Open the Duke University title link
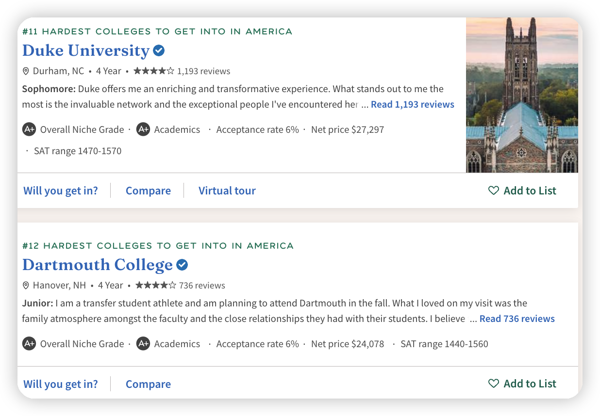This screenshot has height=416, width=600. point(86,50)
